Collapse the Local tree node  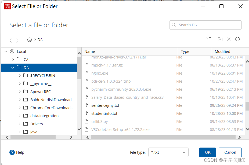point(6,52)
